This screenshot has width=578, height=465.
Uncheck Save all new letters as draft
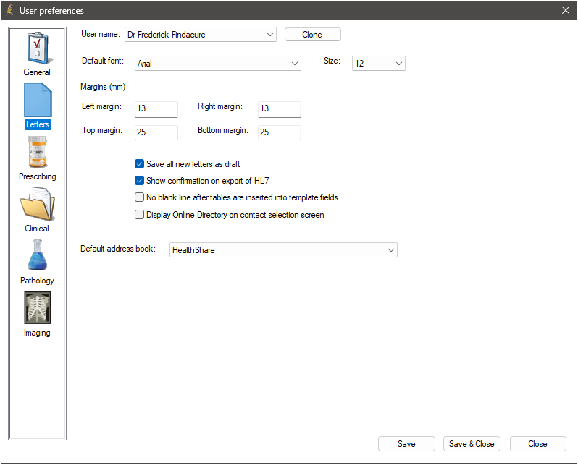click(139, 164)
